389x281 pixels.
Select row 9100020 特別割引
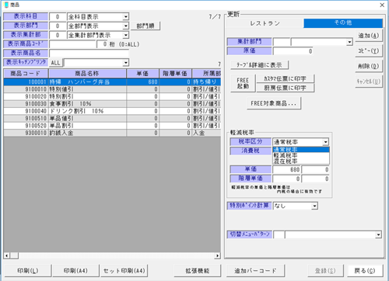pyautogui.click(x=112, y=96)
